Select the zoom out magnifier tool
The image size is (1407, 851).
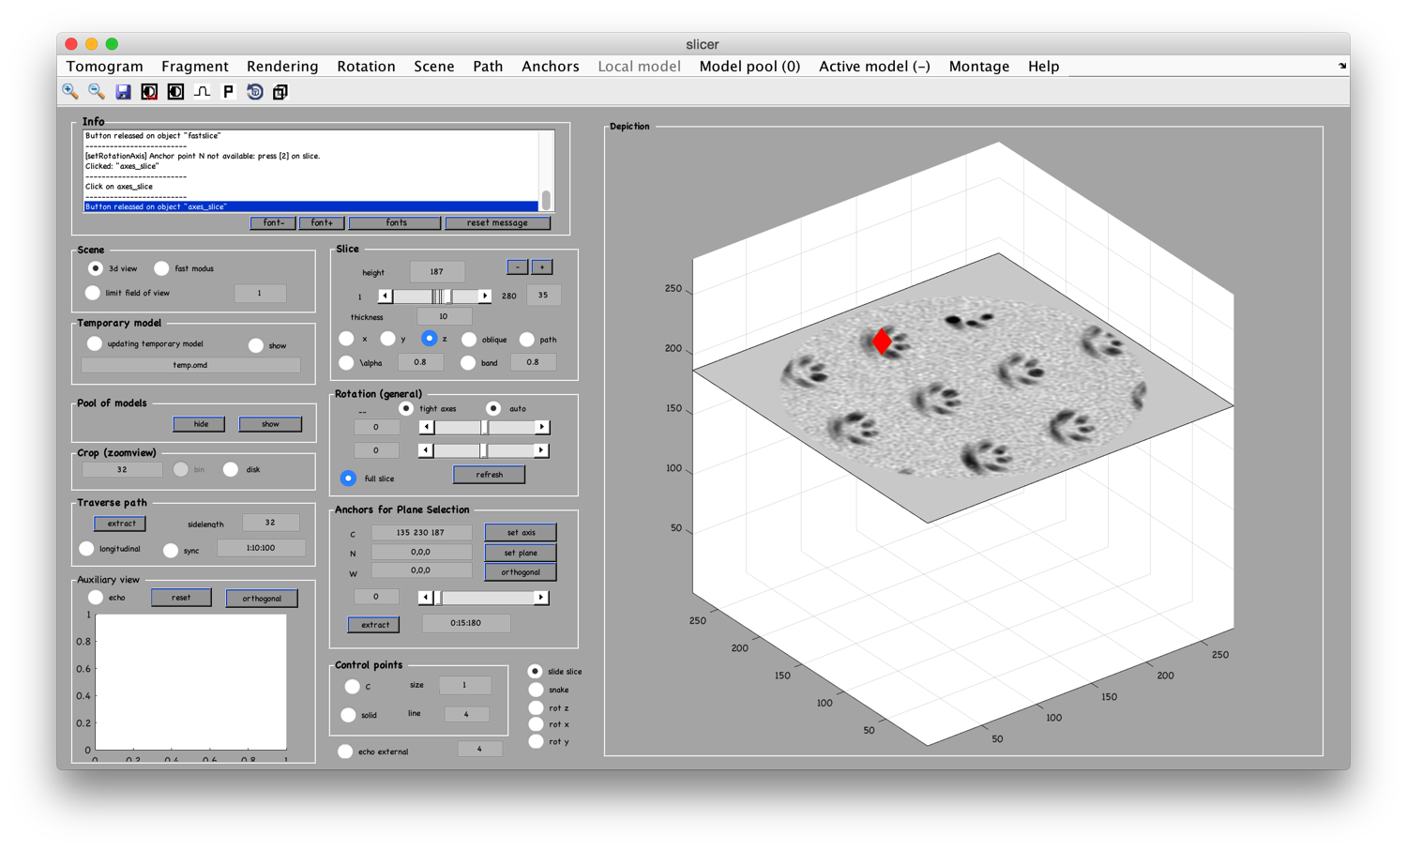point(97,91)
